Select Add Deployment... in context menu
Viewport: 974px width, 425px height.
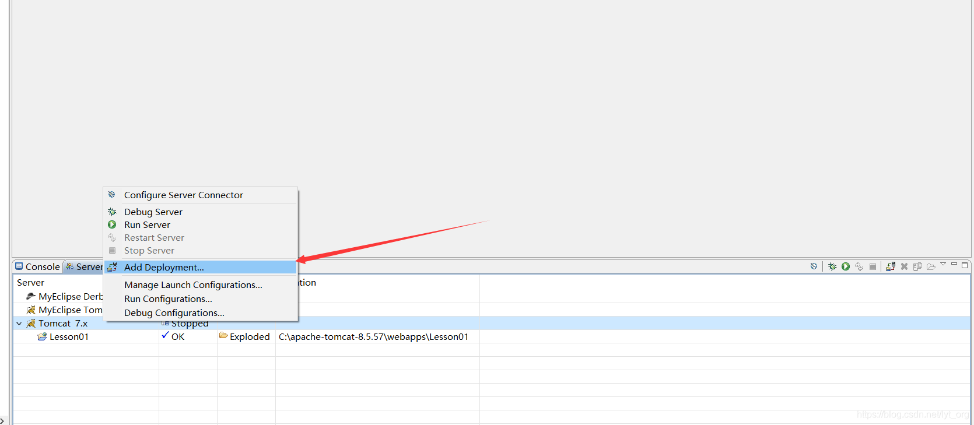200,267
